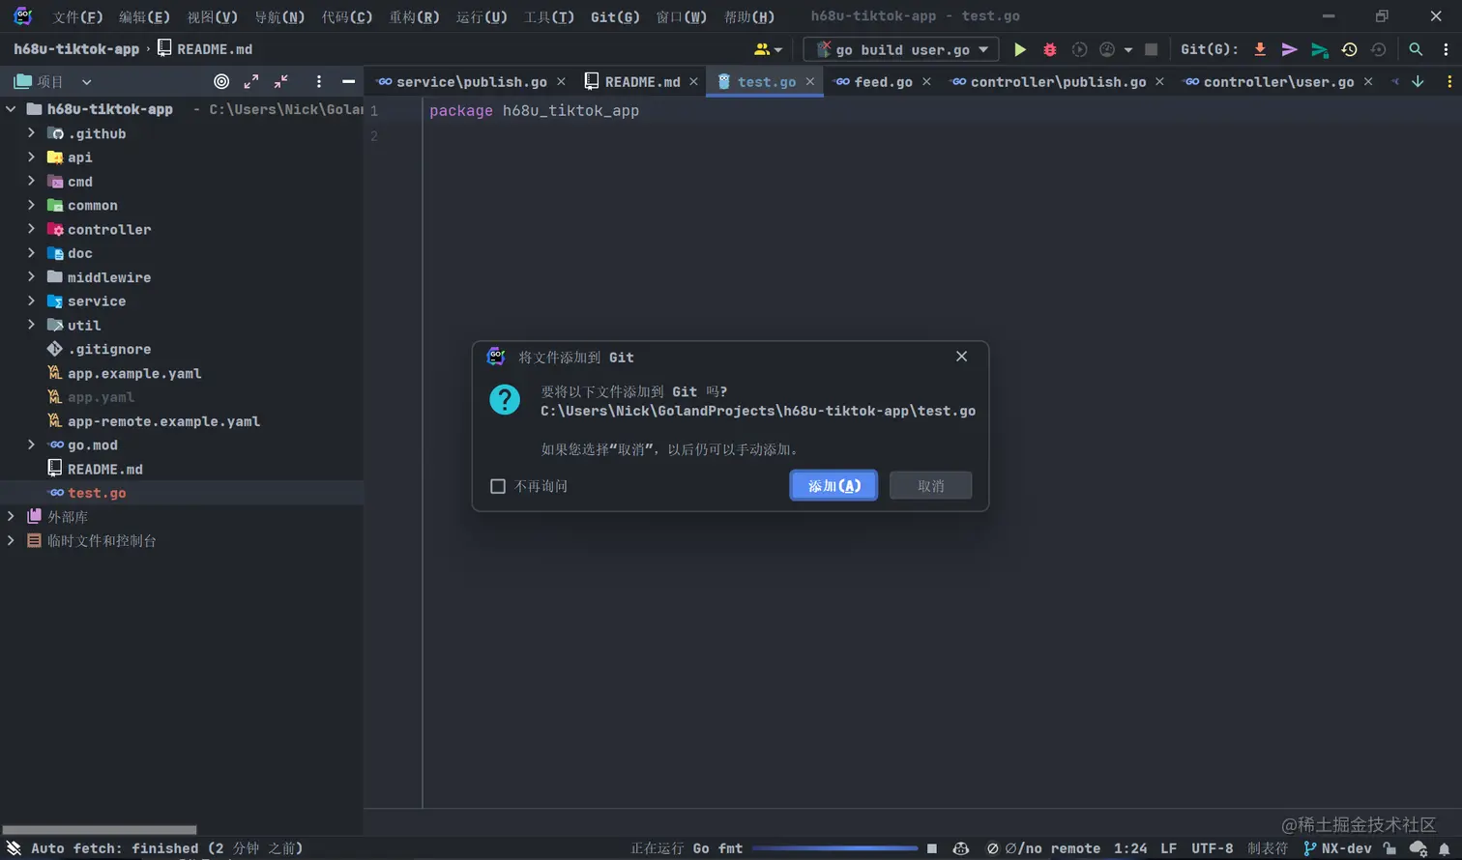The height and width of the screenshot is (860, 1462).
Task: Expand the go.mod node
Action: (31, 444)
